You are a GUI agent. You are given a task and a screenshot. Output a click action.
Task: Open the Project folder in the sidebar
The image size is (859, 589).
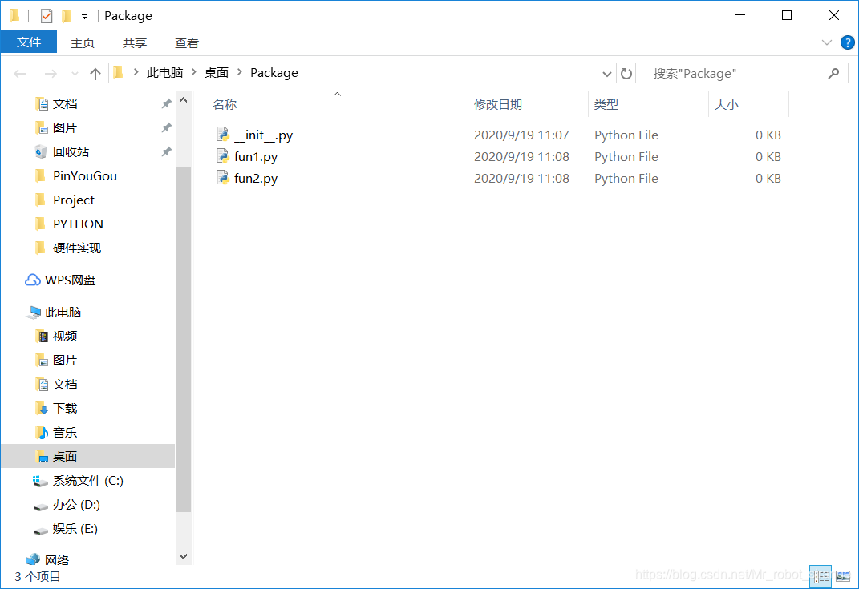74,200
